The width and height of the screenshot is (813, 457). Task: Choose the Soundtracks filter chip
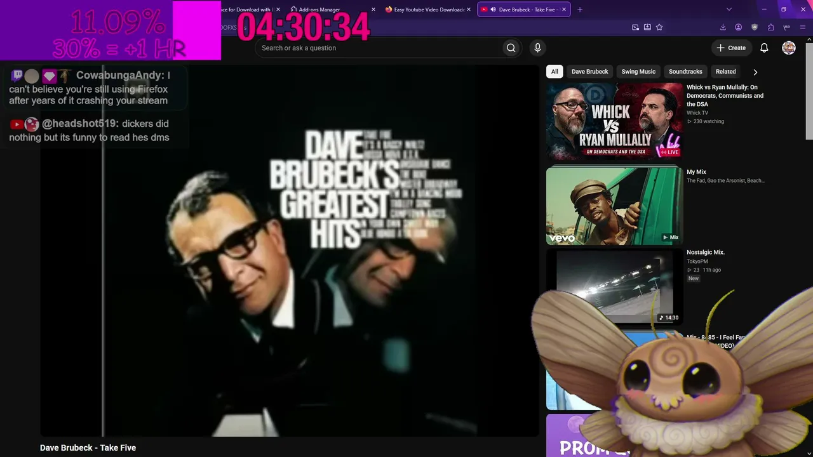click(x=685, y=72)
